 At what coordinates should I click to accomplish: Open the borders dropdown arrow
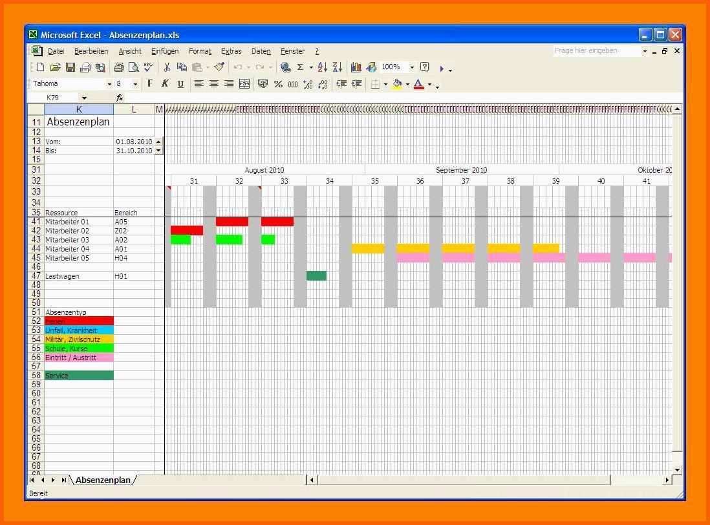point(385,84)
